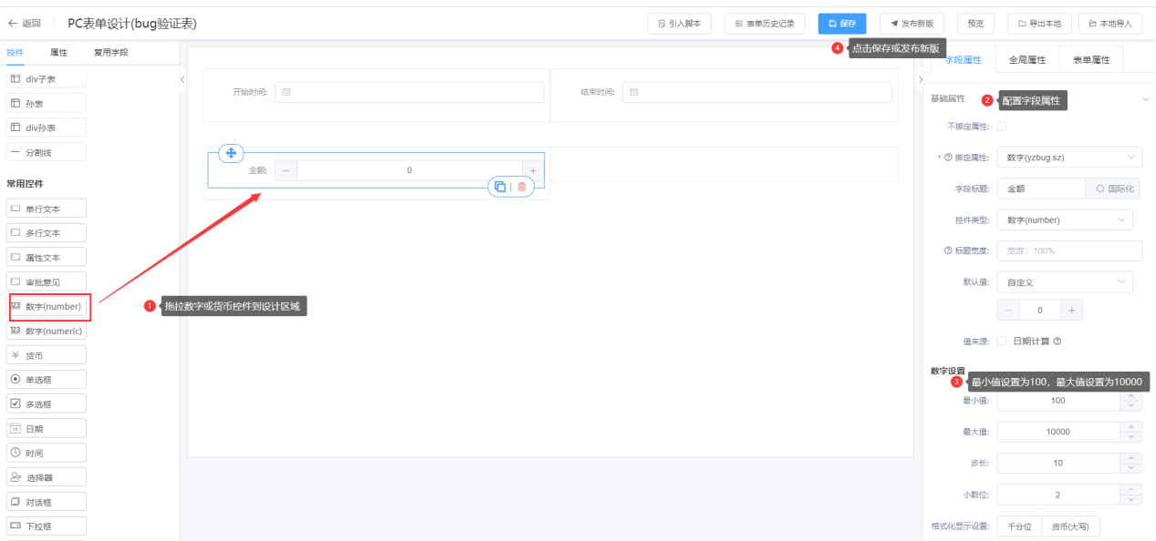Open 表单历史记录 form history
Viewport: 1156px width, 541px height.
point(765,24)
